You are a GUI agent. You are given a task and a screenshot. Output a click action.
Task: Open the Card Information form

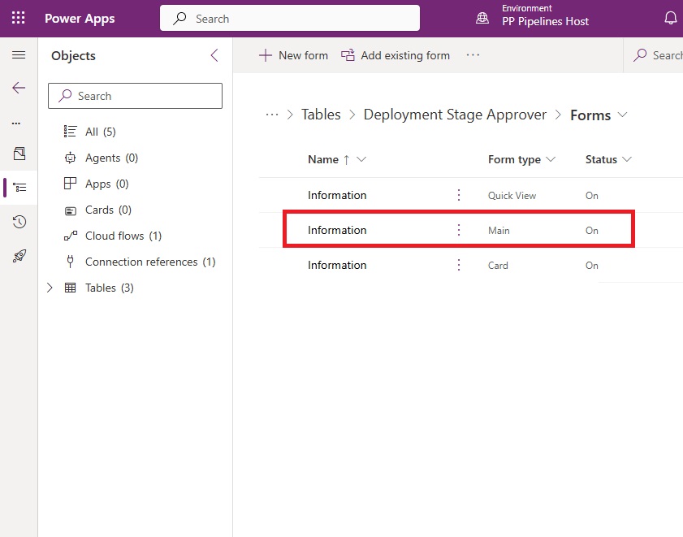[337, 265]
